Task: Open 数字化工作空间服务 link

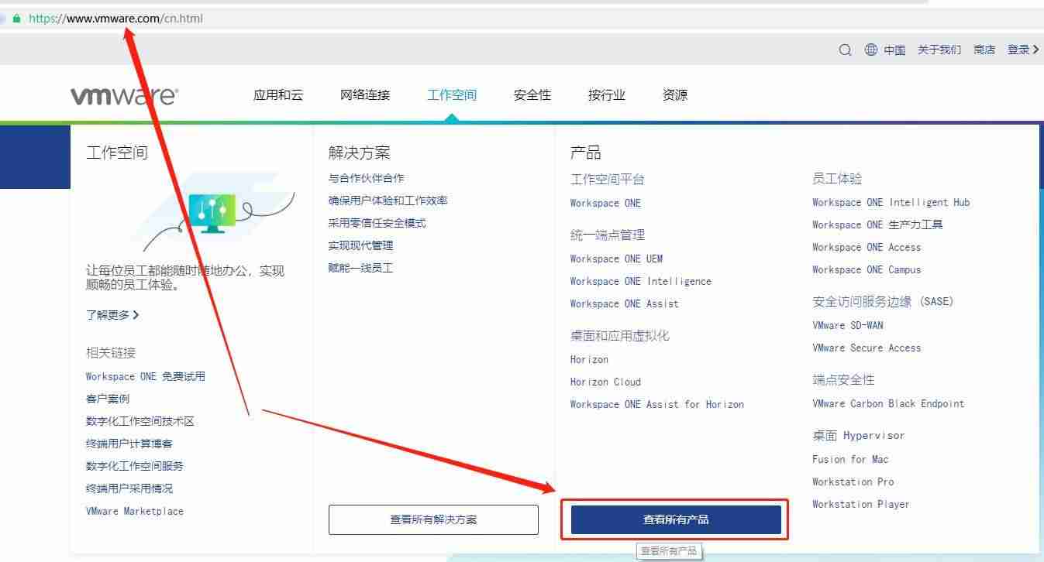Action: pos(135,466)
